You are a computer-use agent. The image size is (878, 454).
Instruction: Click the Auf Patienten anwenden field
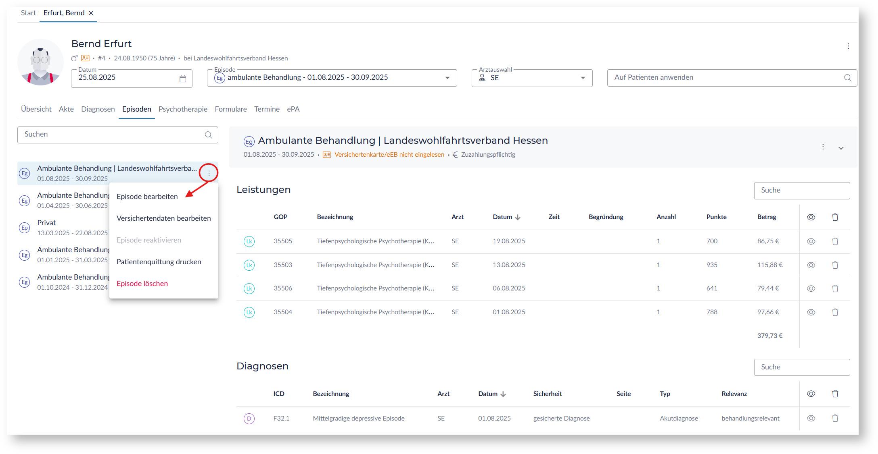pyautogui.click(x=726, y=78)
